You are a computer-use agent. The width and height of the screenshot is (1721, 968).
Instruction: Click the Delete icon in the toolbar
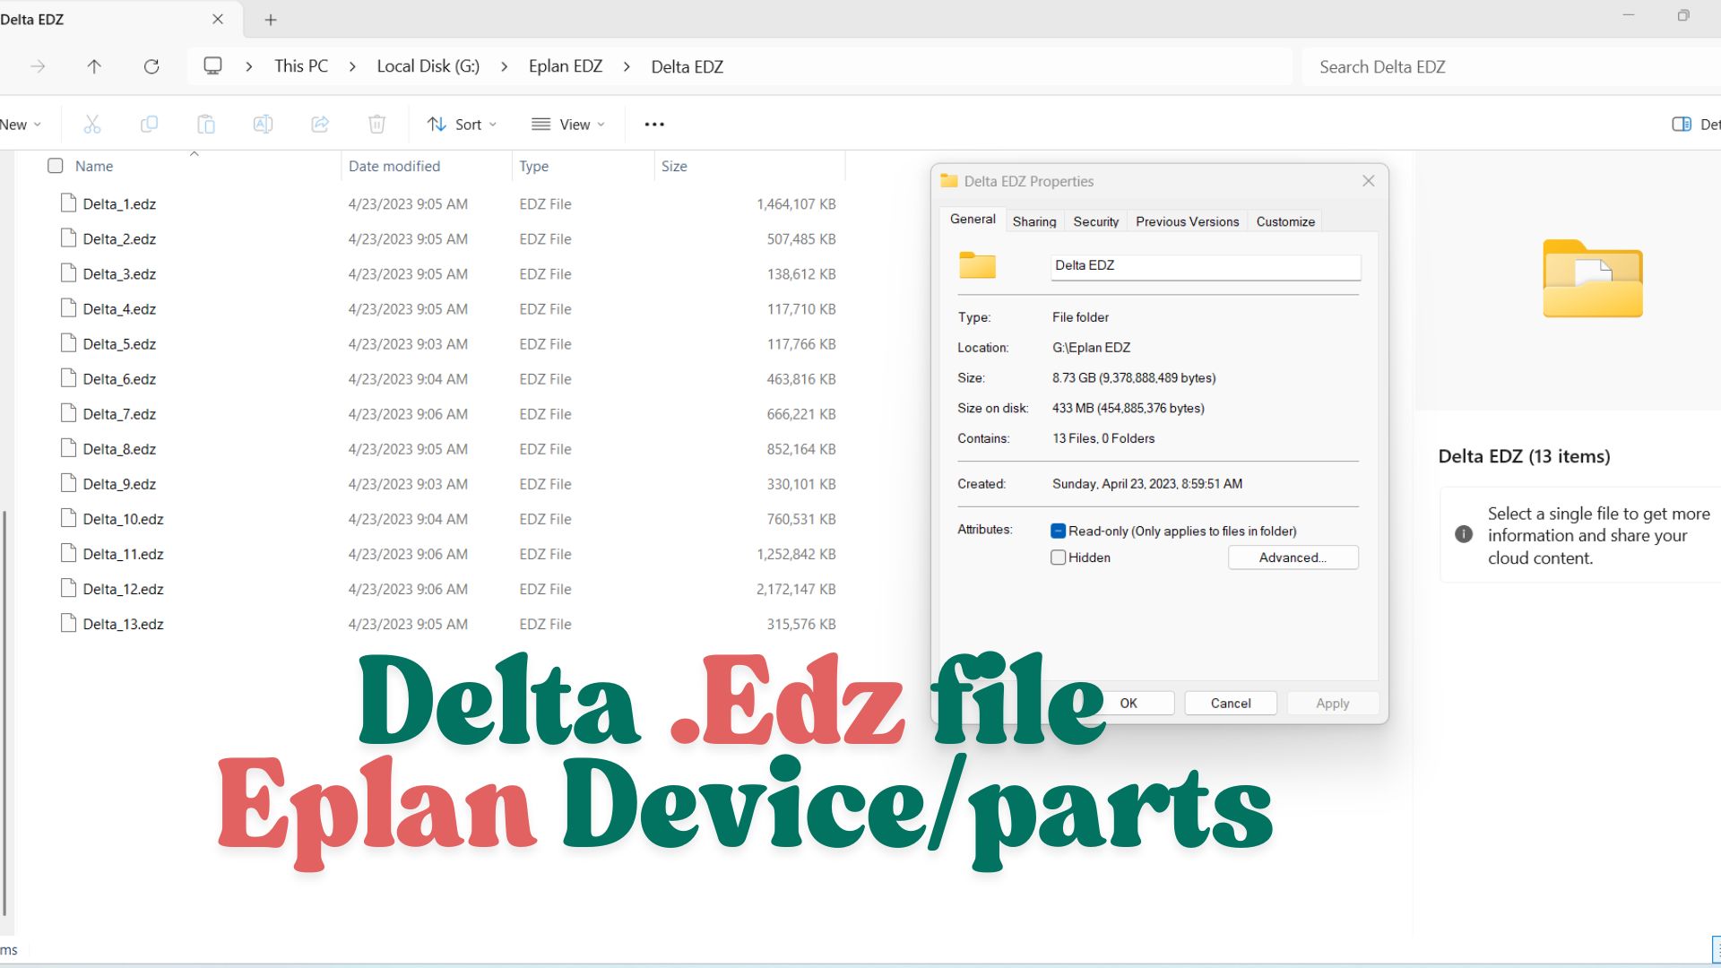[376, 124]
